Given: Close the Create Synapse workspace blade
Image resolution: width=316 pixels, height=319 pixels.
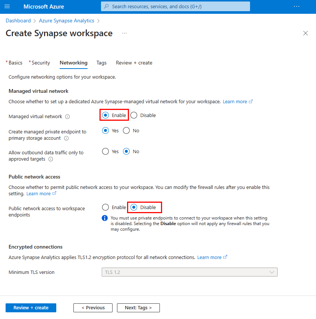Looking at the screenshot, I should tap(305, 33).
